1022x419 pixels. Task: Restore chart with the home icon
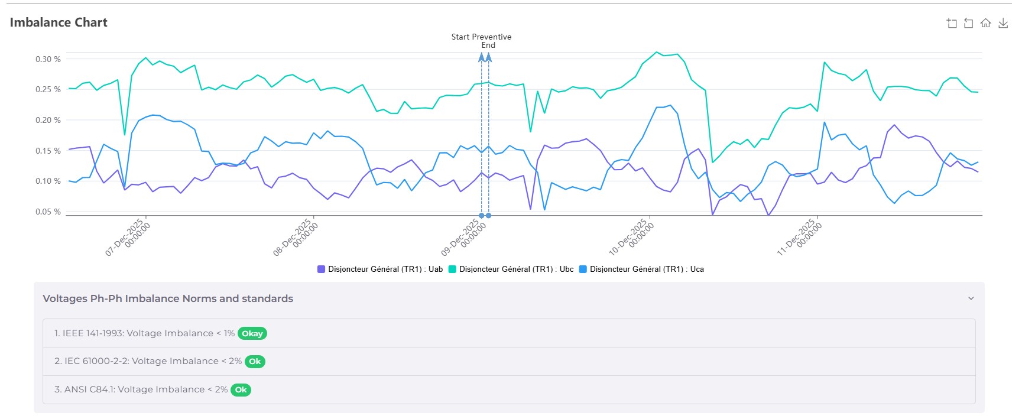point(985,23)
